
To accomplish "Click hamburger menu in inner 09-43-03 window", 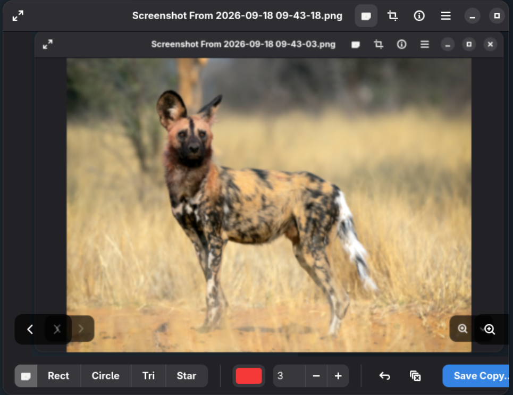I will click(x=425, y=44).
